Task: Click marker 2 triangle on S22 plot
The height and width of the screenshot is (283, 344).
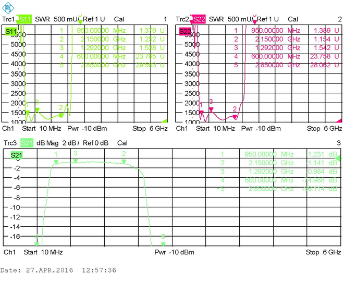Action: (235, 117)
